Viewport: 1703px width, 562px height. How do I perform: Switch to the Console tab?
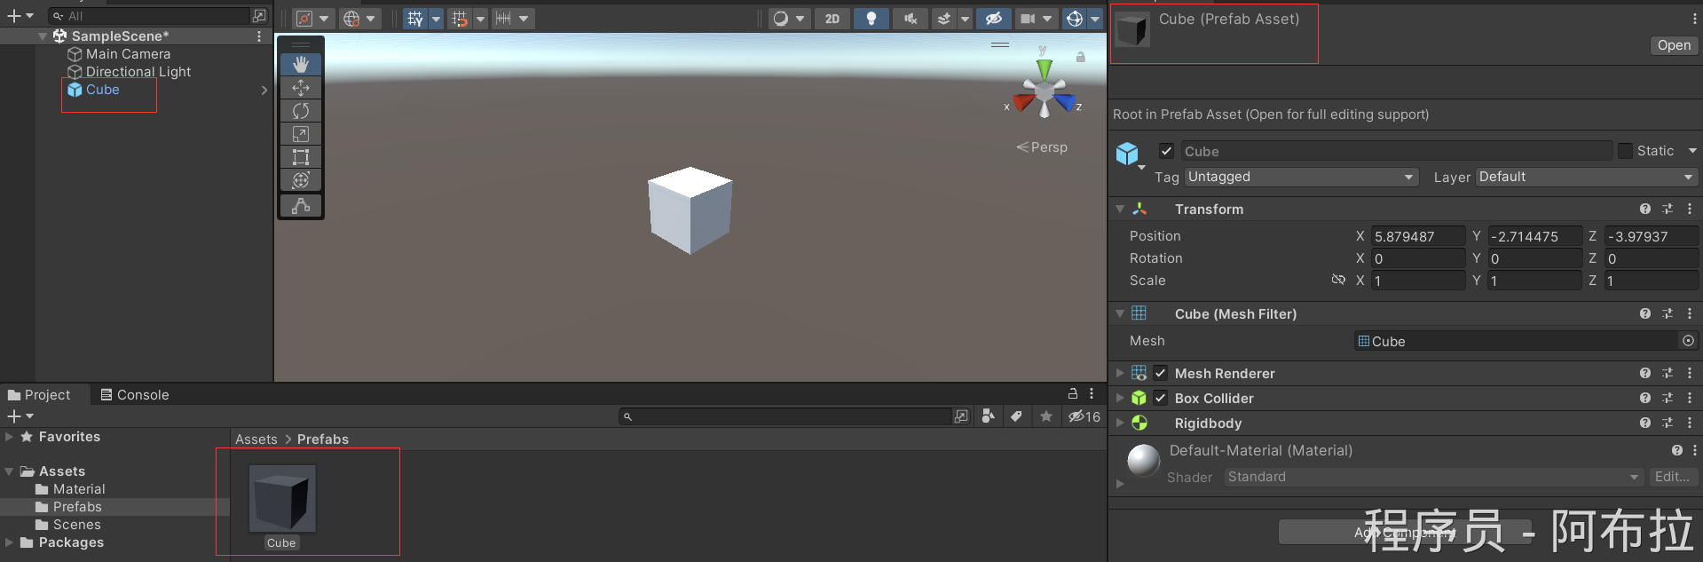click(134, 395)
